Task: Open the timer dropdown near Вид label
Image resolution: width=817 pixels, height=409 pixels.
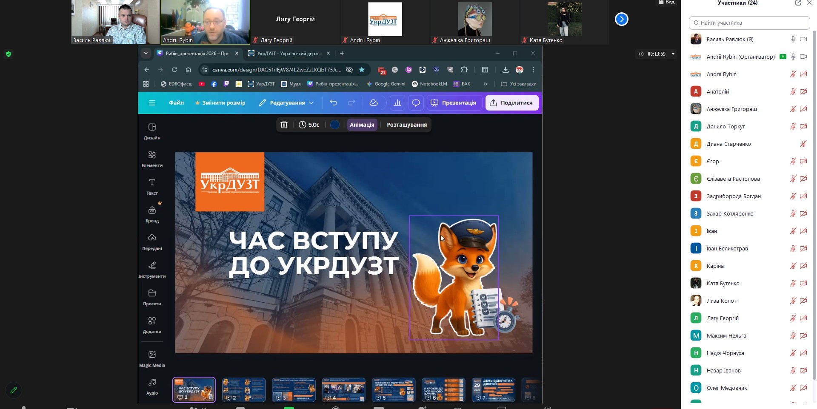Action: [x=673, y=54]
